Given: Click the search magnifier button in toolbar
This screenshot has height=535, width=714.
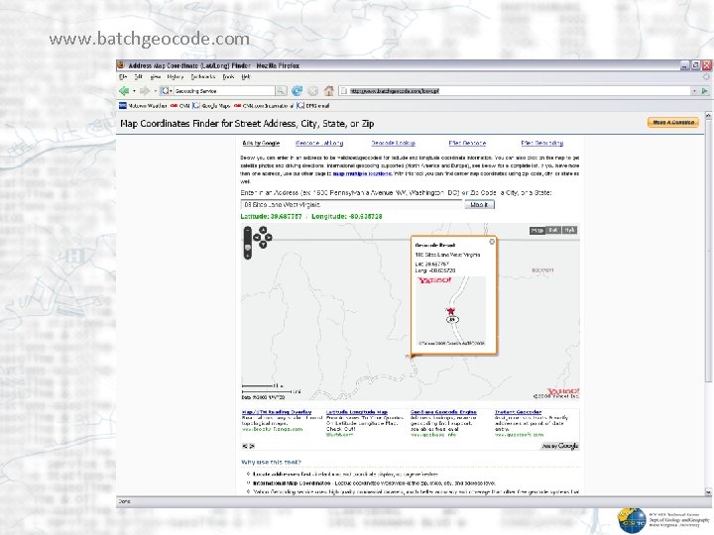Looking at the screenshot, I should (281, 91).
